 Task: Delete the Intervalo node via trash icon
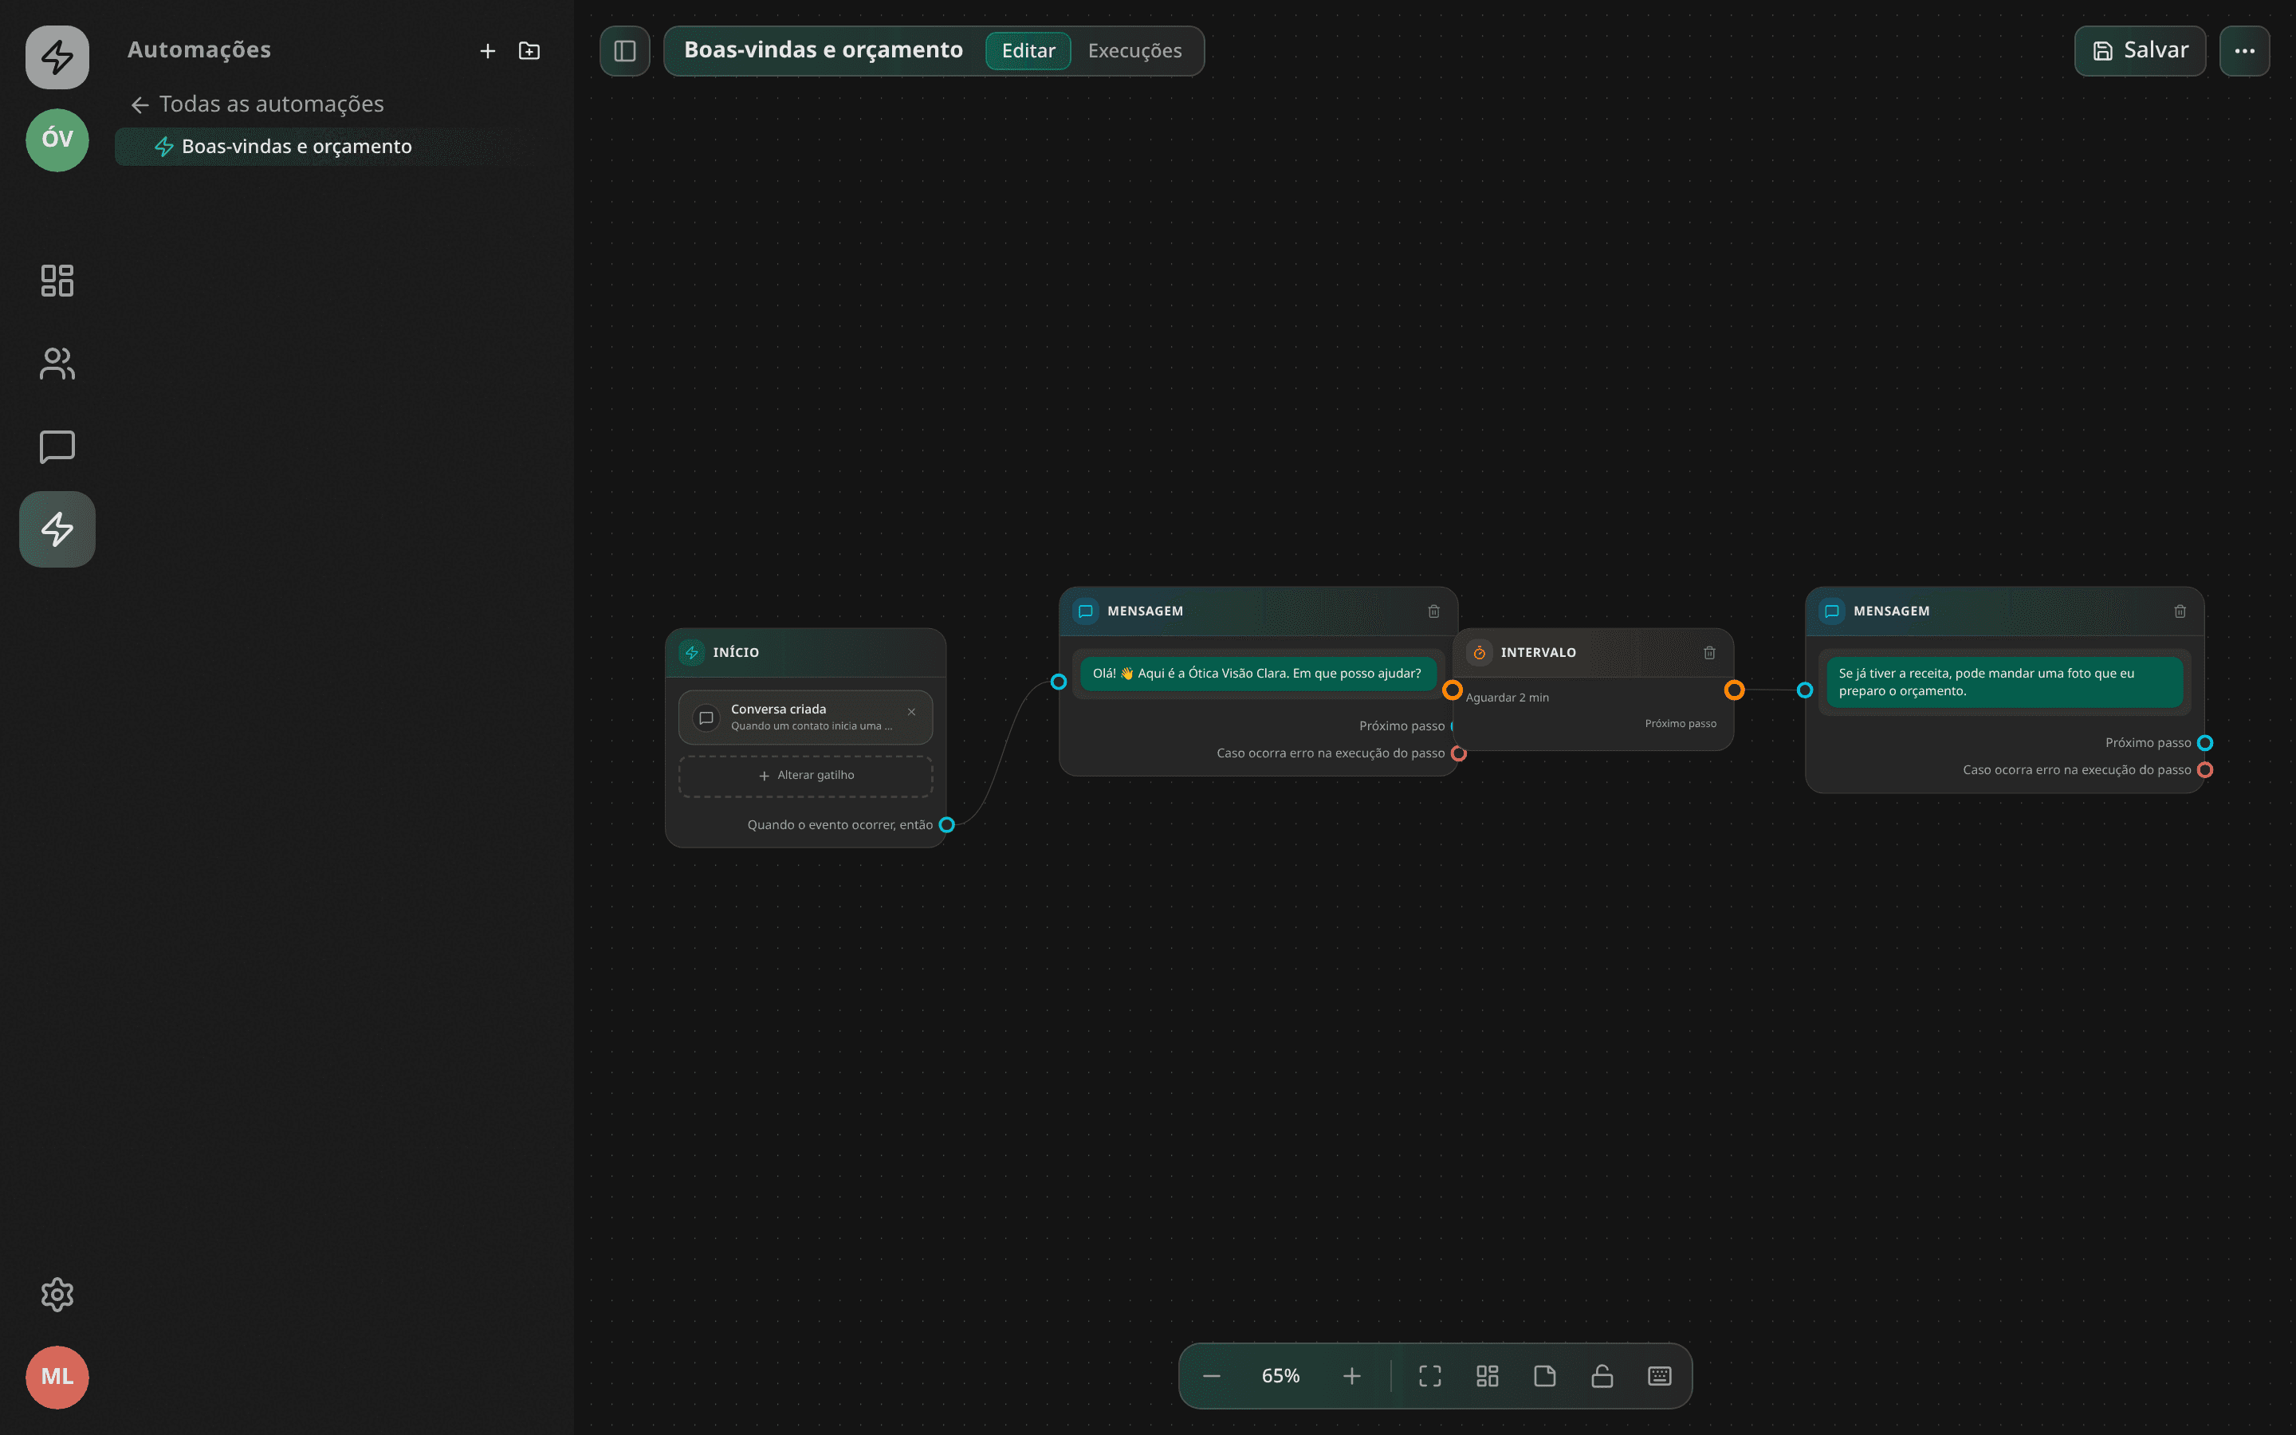pos(1710,653)
